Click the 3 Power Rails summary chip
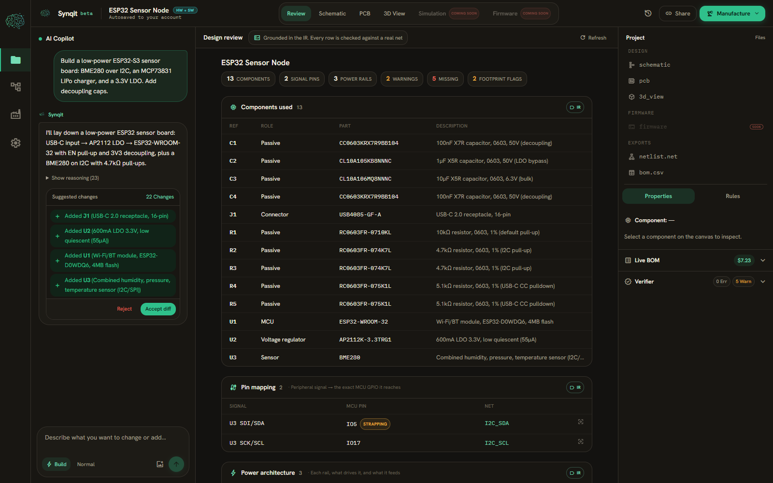 tap(353, 79)
